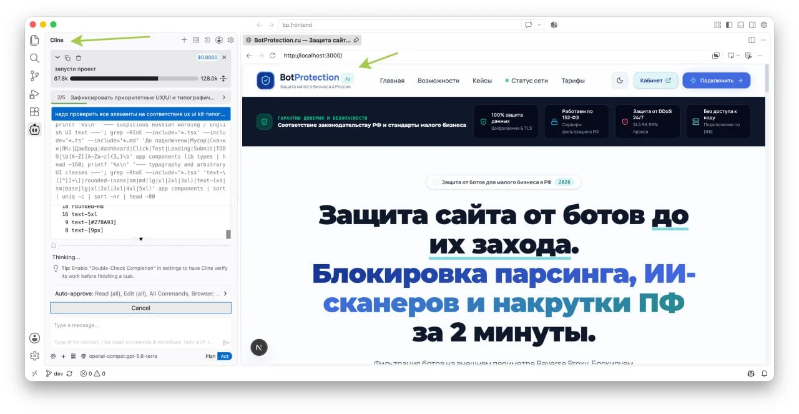Open Cline MCP servers icon
The image size is (799, 414).
pos(196,40)
